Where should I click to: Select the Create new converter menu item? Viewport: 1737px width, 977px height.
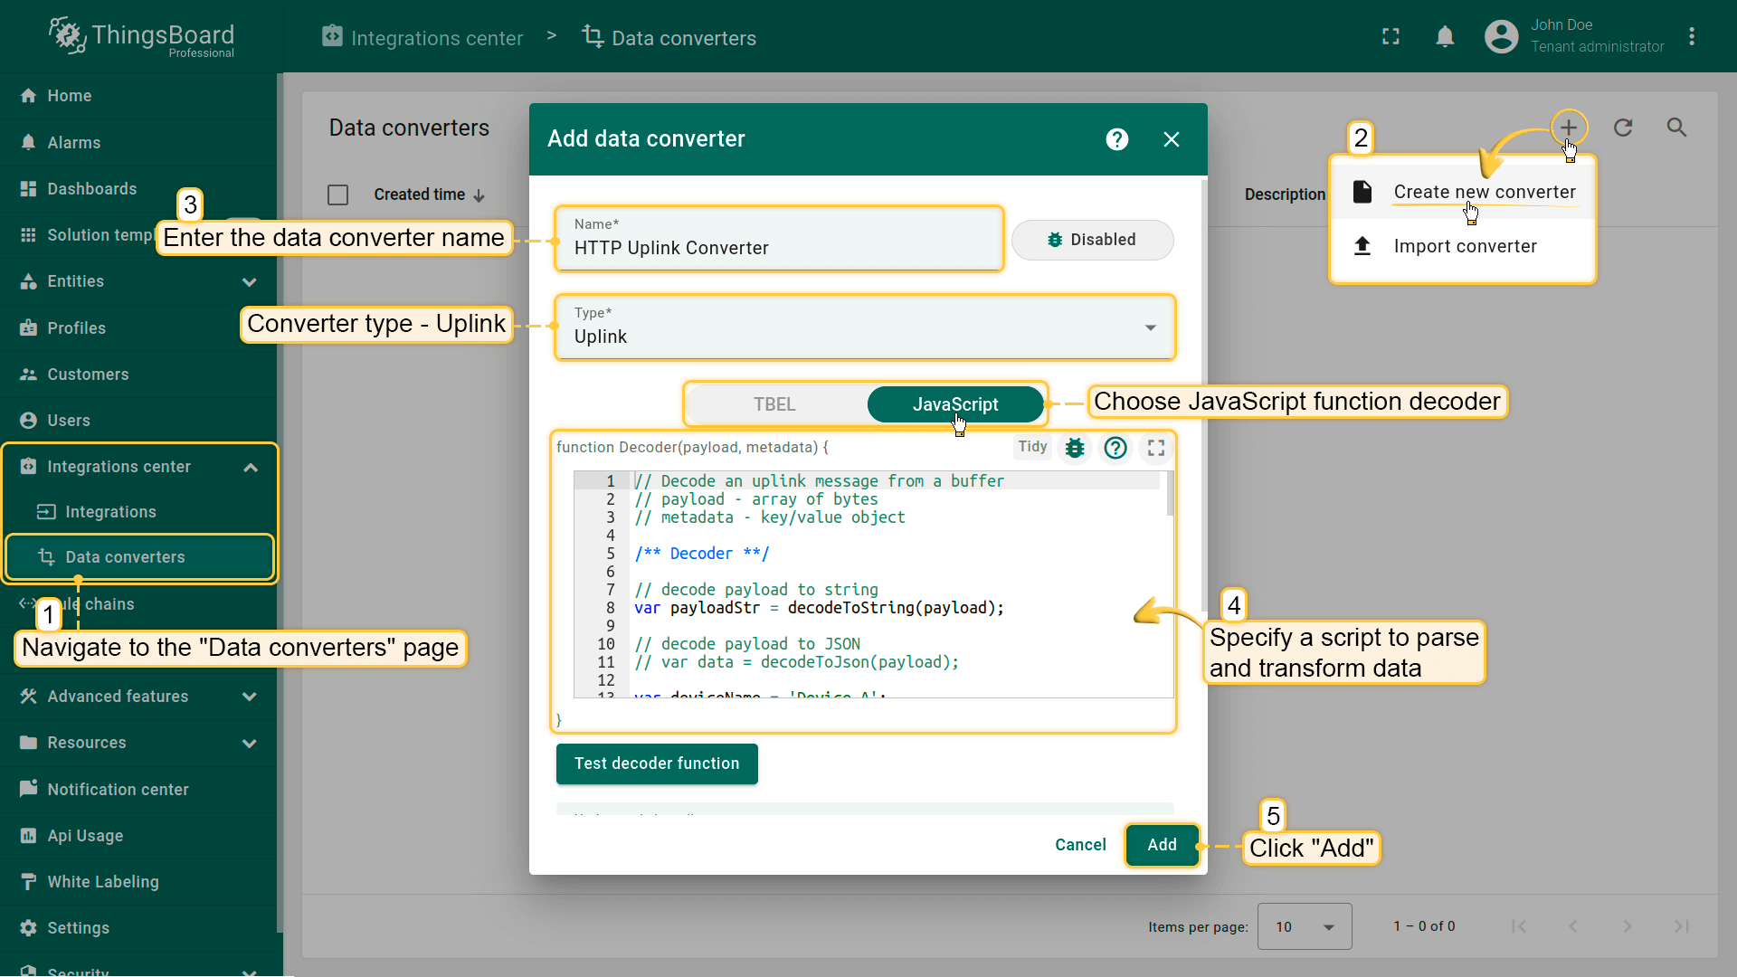coord(1484,192)
